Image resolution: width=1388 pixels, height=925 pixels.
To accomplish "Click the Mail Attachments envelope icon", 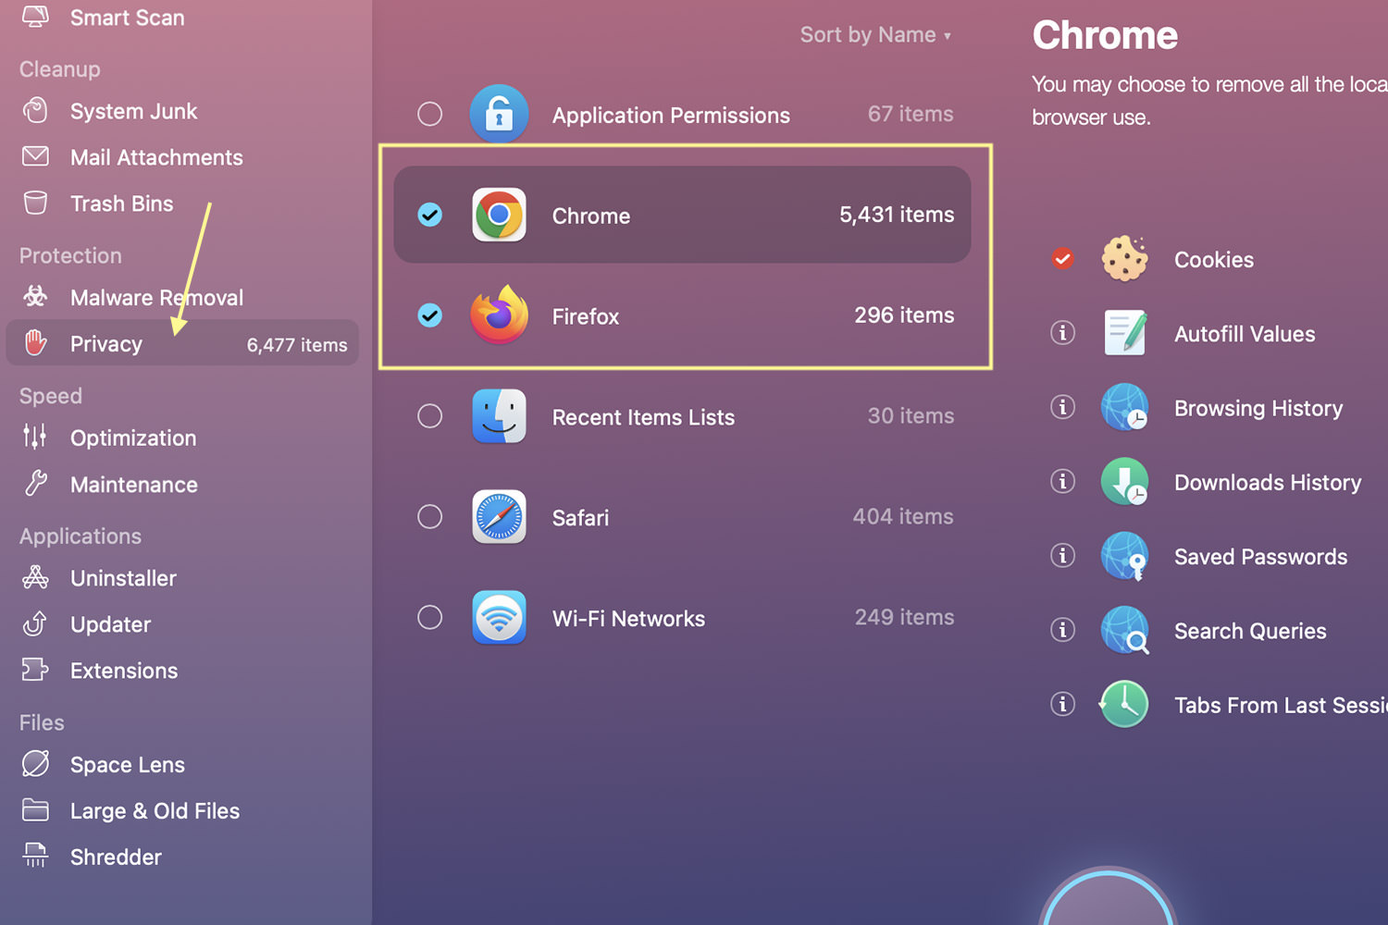I will [35, 156].
